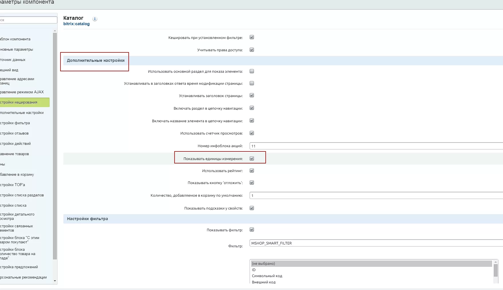Toggle 'Показывать кнопку отложить' checkbox
Viewport: 503px width, 290px height.
point(252,183)
